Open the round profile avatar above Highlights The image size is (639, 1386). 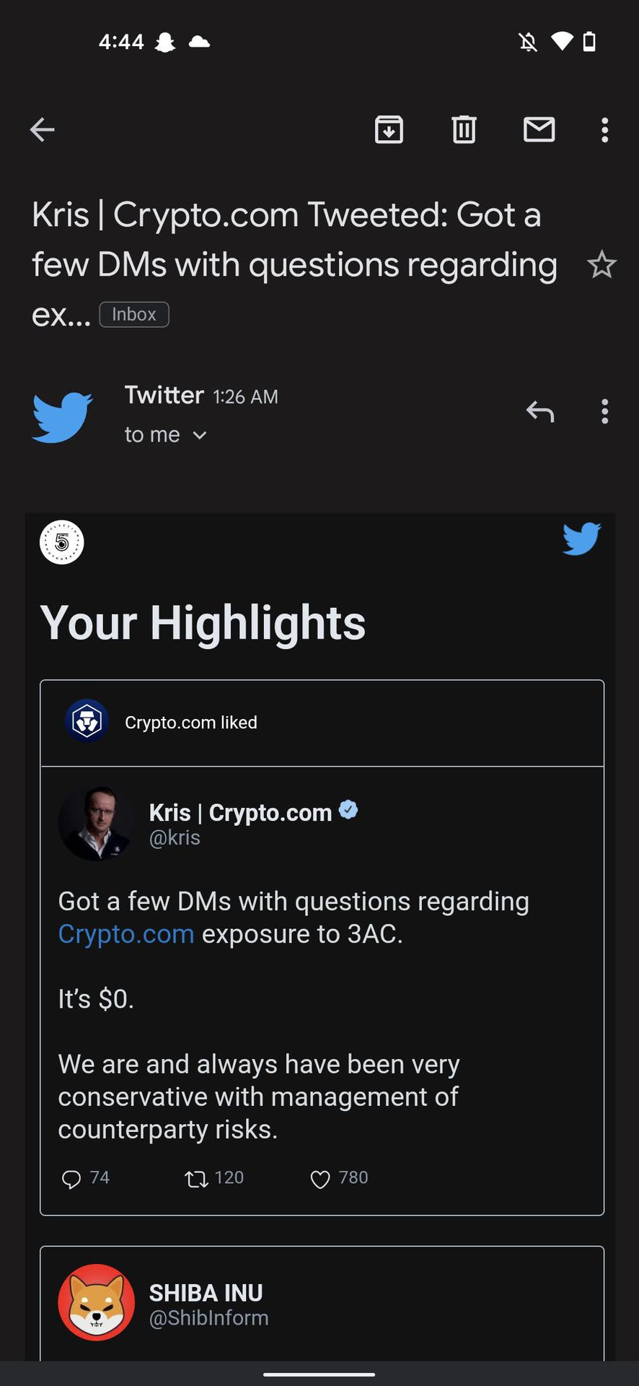[x=62, y=542]
